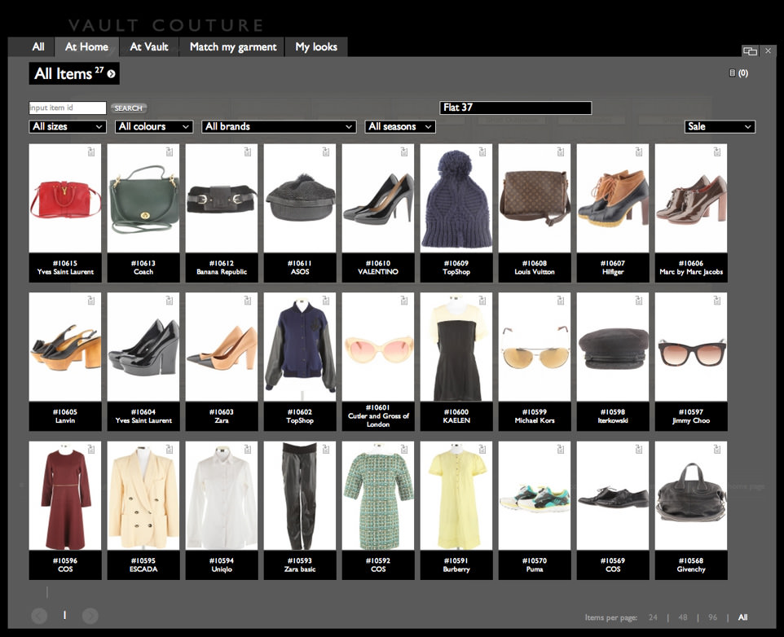Click list icon on ASOS #10611 card
This screenshot has height=637, width=784.
pyautogui.click(x=326, y=152)
